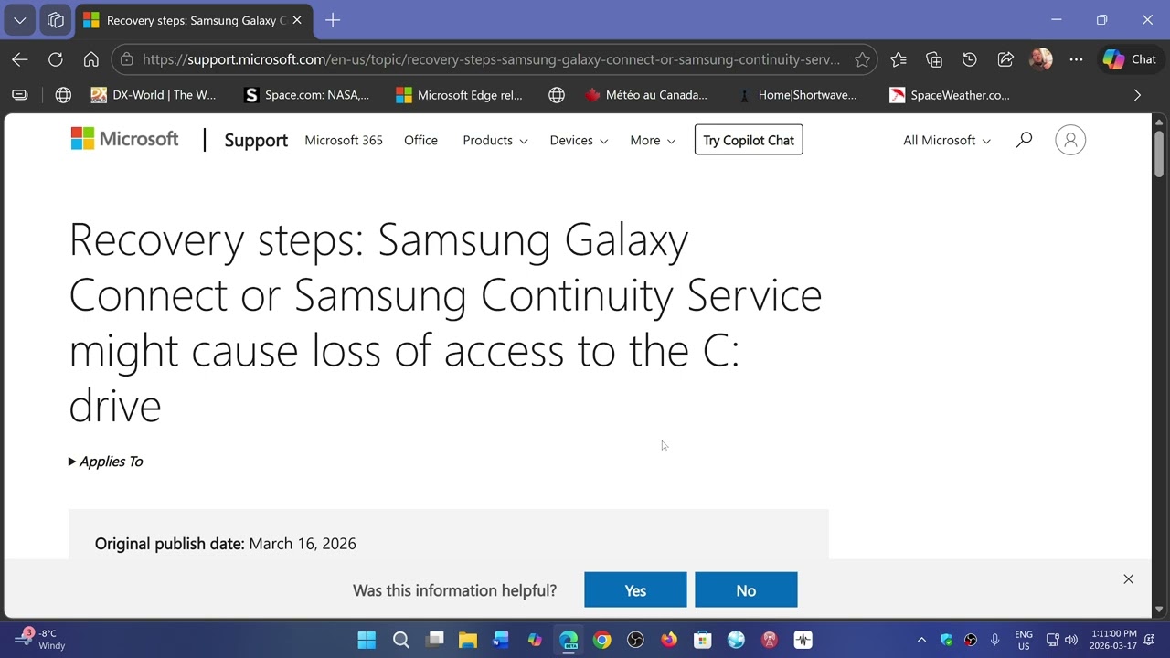Screen dimensions: 1170x658
Task: Click the Microsoft logo
Action: (x=124, y=139)
